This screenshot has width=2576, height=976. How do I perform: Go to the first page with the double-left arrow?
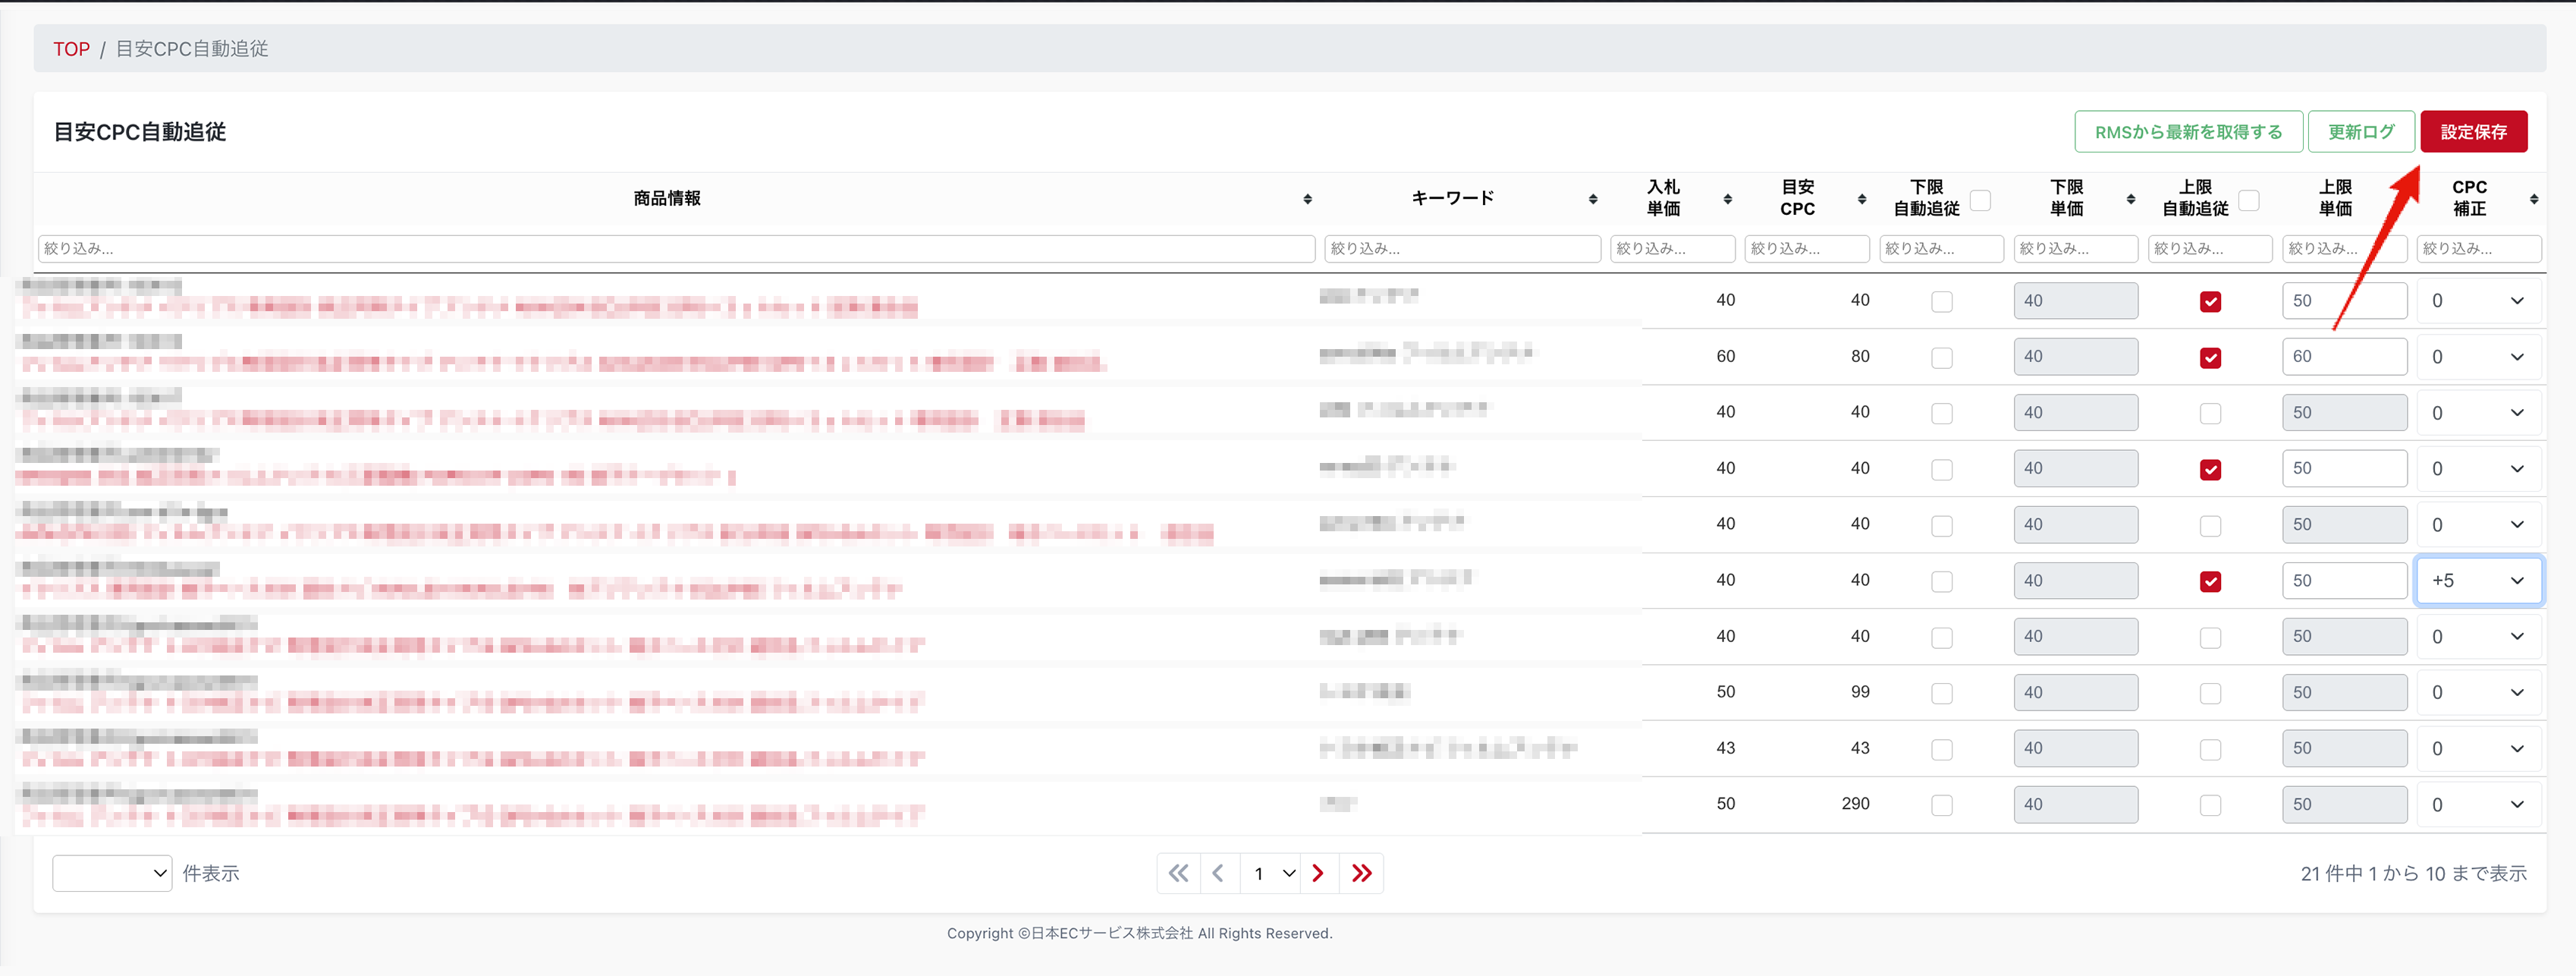1178,873
